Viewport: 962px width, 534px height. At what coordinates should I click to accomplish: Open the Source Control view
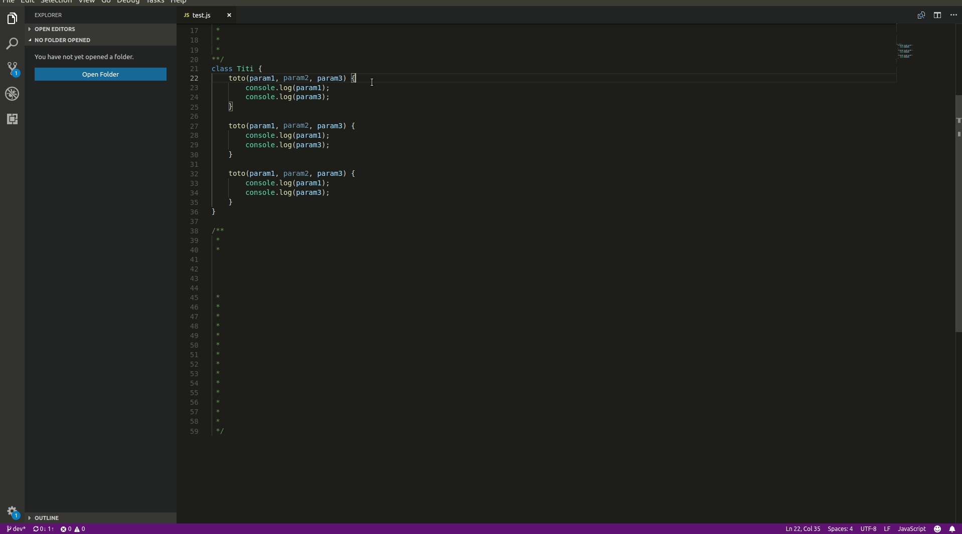click(12, 69)
